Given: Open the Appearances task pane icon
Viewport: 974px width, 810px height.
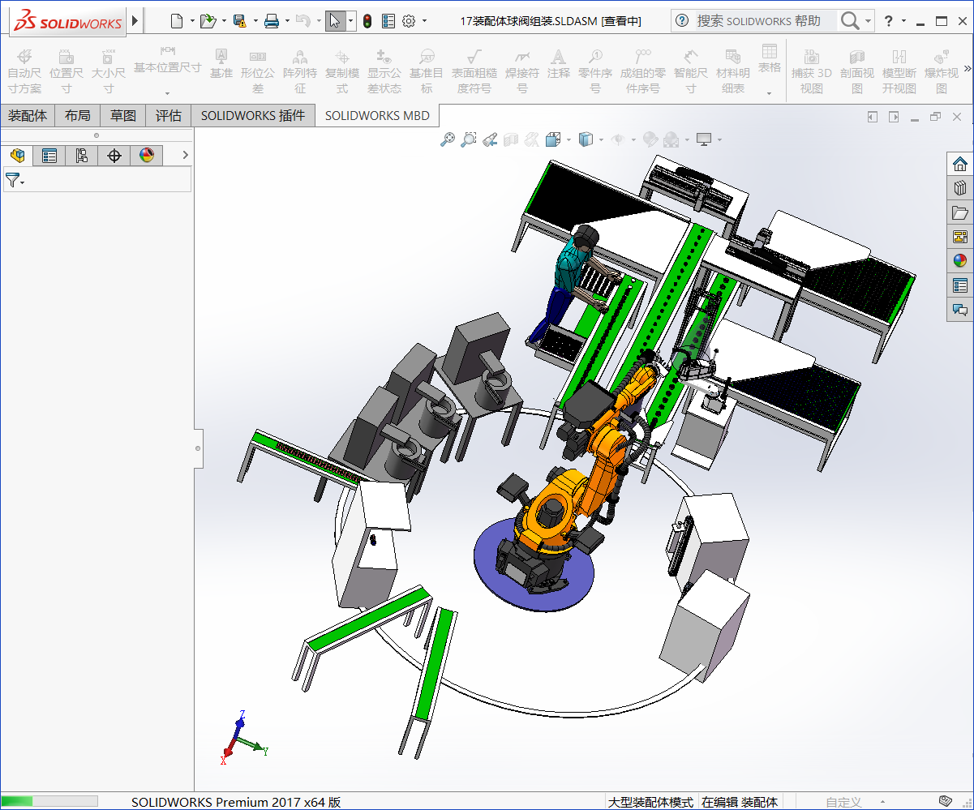Looking at the screenshot, I should click(960, 261).
